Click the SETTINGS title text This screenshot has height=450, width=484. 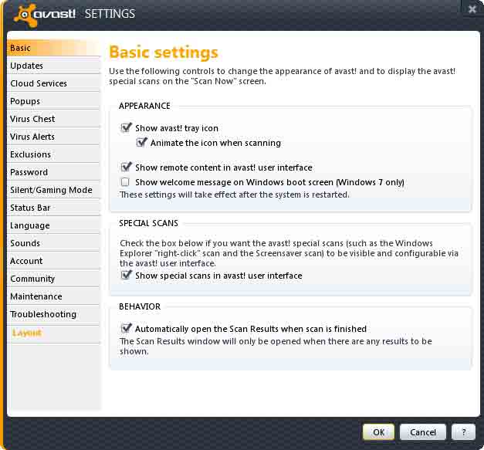(110, 14)
